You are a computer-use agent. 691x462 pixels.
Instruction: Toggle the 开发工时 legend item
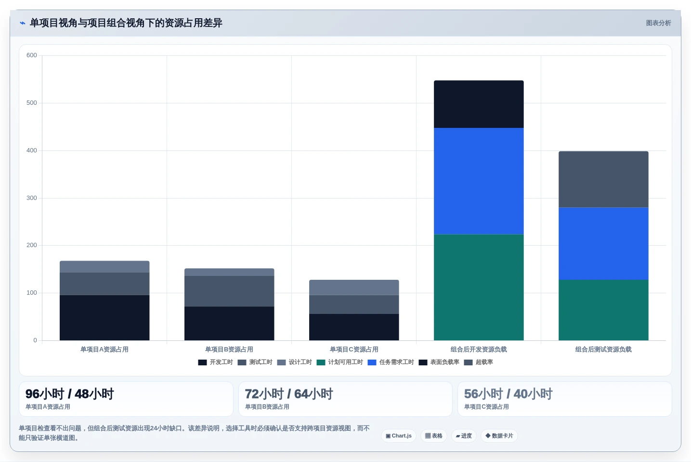tap(216, 362)
